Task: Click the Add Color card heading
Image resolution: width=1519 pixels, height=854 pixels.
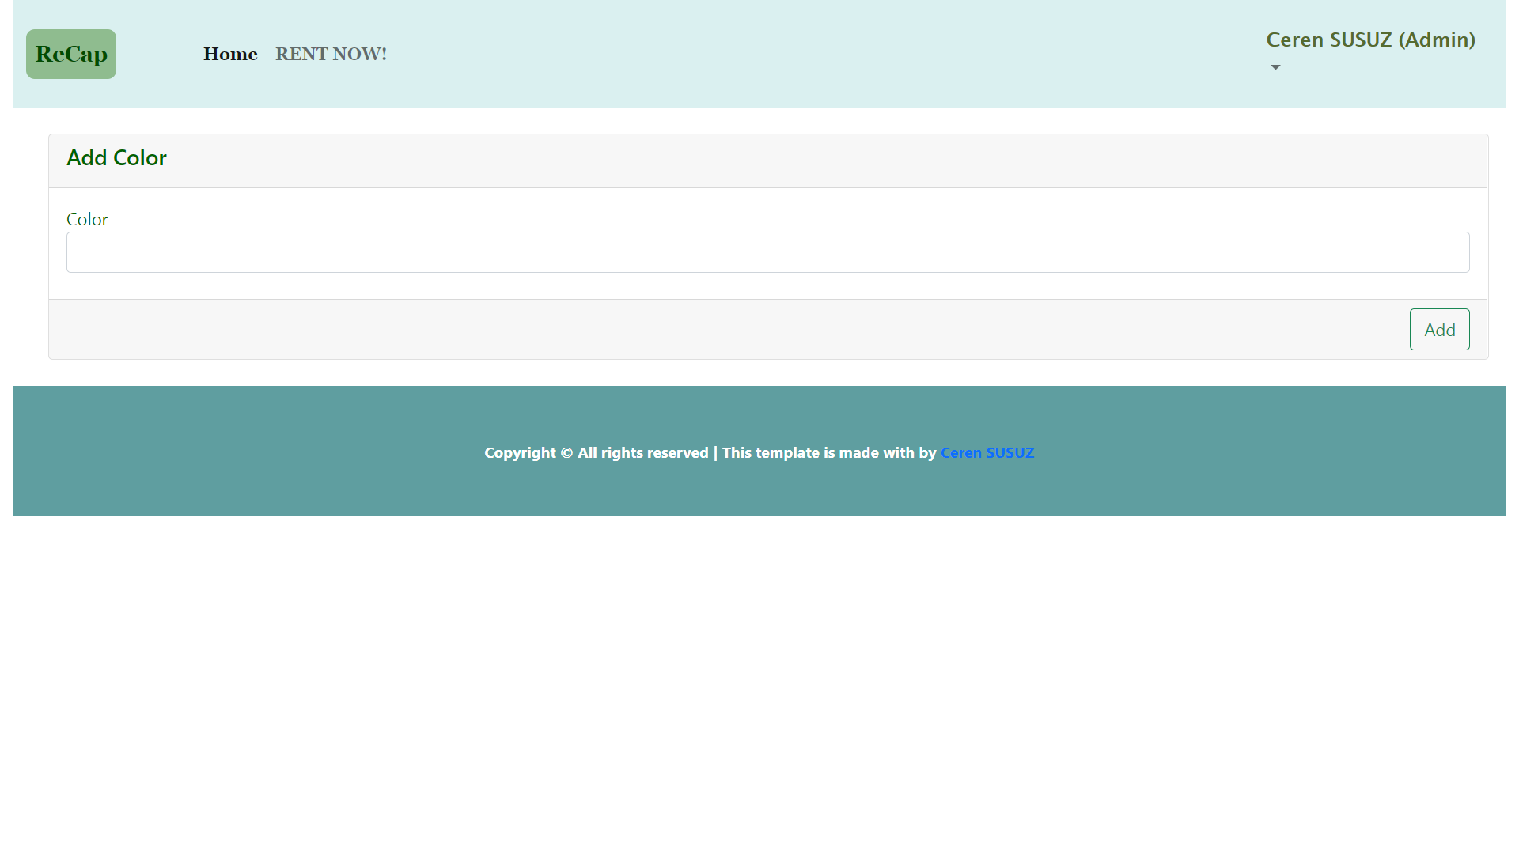Action: [x=116, y=158]
